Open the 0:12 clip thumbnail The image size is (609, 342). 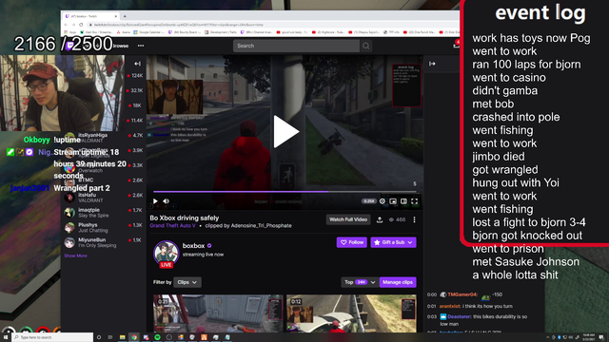(351, 313)
